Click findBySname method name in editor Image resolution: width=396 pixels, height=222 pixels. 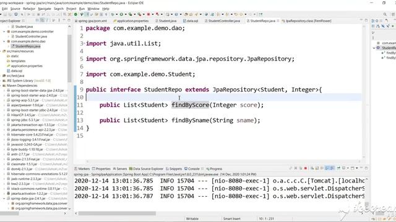click(191, 120)
